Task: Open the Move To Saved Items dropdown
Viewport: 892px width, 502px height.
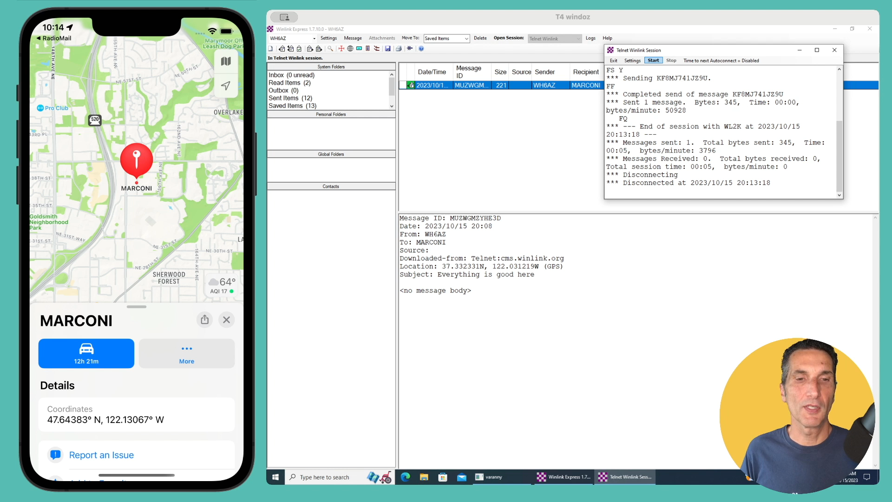Action: (466, 39)
